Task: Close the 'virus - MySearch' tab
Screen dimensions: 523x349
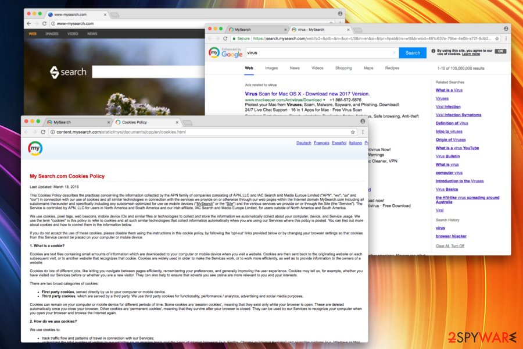Action: pyautogui.click(x=348, y=30)
